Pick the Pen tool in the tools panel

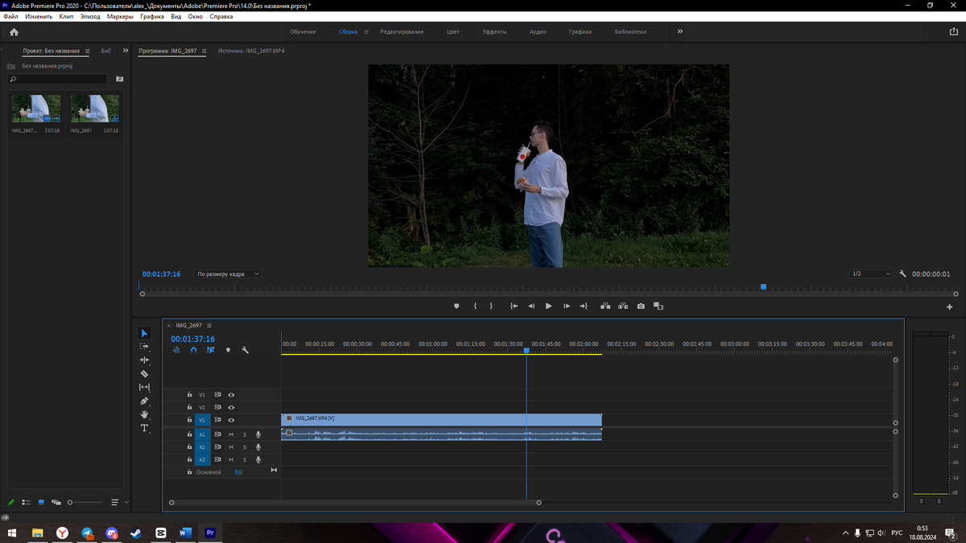145,401
